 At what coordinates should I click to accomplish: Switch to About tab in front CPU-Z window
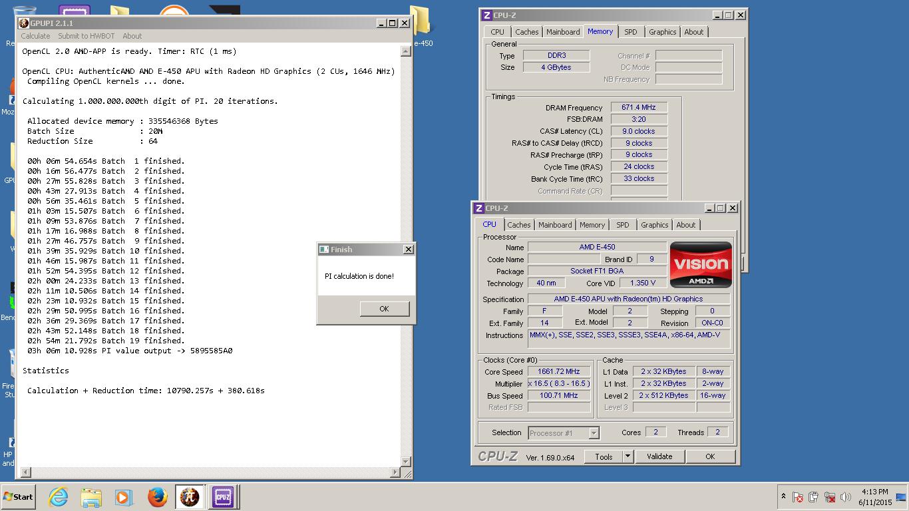coord(686,225)
